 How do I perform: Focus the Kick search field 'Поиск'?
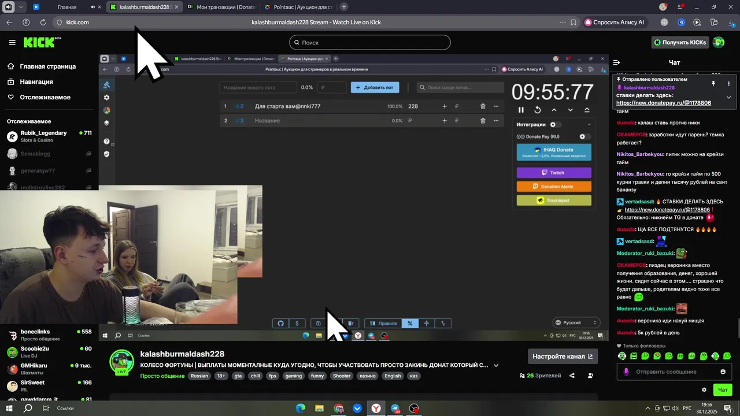pos(370,42)
